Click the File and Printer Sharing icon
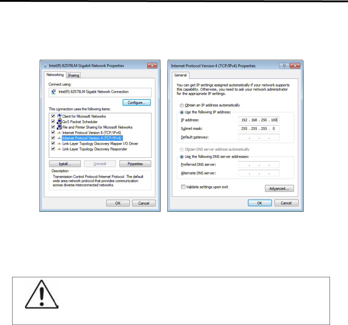Screen dimensions: 348x325 point(59,127)
